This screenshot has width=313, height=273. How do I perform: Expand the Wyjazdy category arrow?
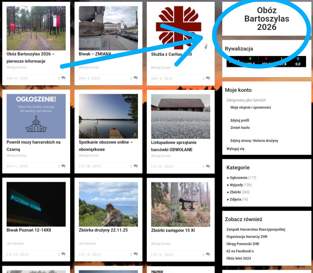click(228, 185)
